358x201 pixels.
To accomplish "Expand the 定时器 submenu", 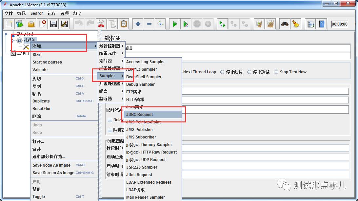I will coord(111,61).
